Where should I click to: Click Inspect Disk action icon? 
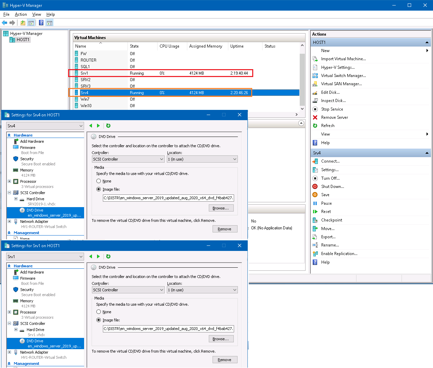tap(315, 101)
